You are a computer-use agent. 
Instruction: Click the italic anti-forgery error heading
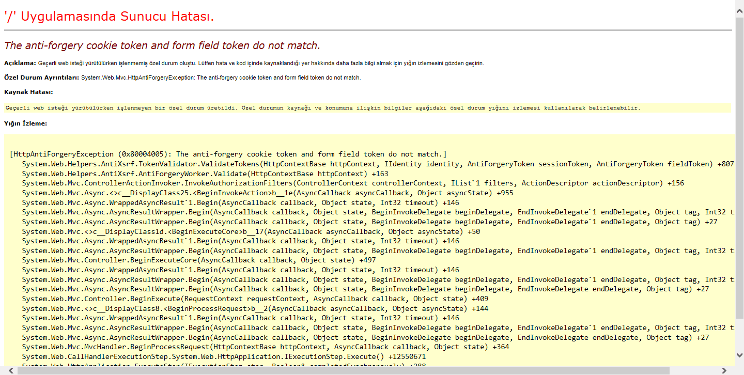[x=162, y=45]
